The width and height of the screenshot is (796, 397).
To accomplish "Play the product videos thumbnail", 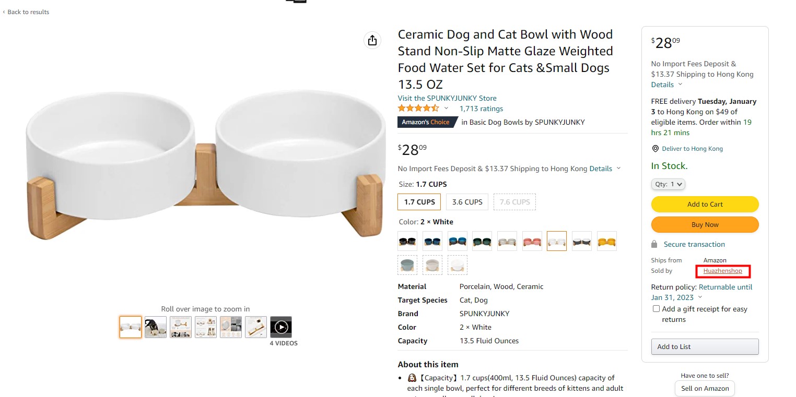I will (x=281, y=327).
